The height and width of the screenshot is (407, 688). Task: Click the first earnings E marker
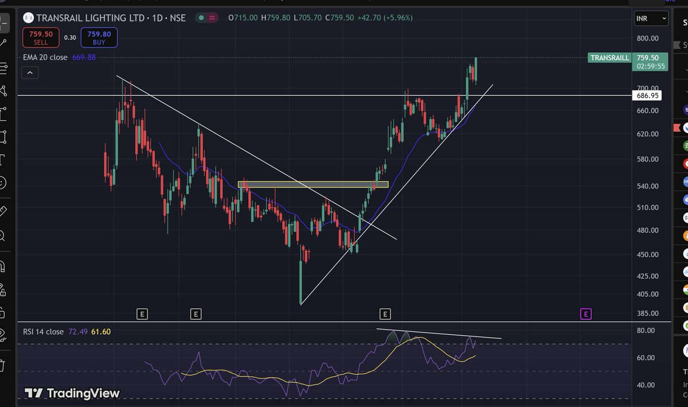coord(142,314)
